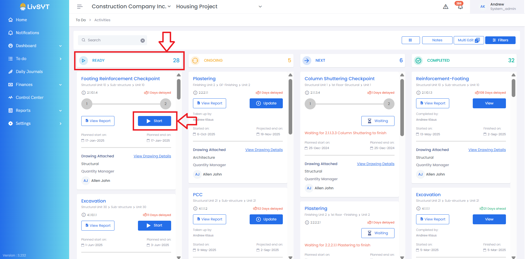Screen dimensions: 525x259
Task: Click step 2 on Footing Reinforcement progress
Action: click(165, 104)
